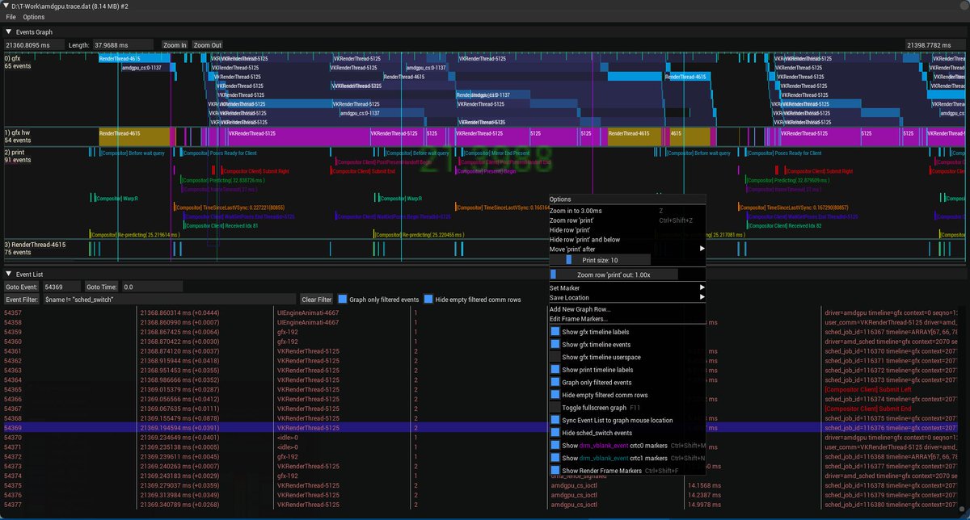Viewport: 970px width, 520px height.
Task: Toggle Show gfx timeline events
Action: 555,345
